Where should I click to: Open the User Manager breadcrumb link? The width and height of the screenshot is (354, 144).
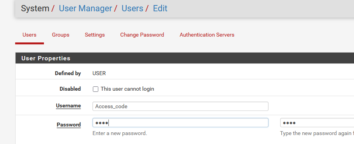[x=85, y=9]
